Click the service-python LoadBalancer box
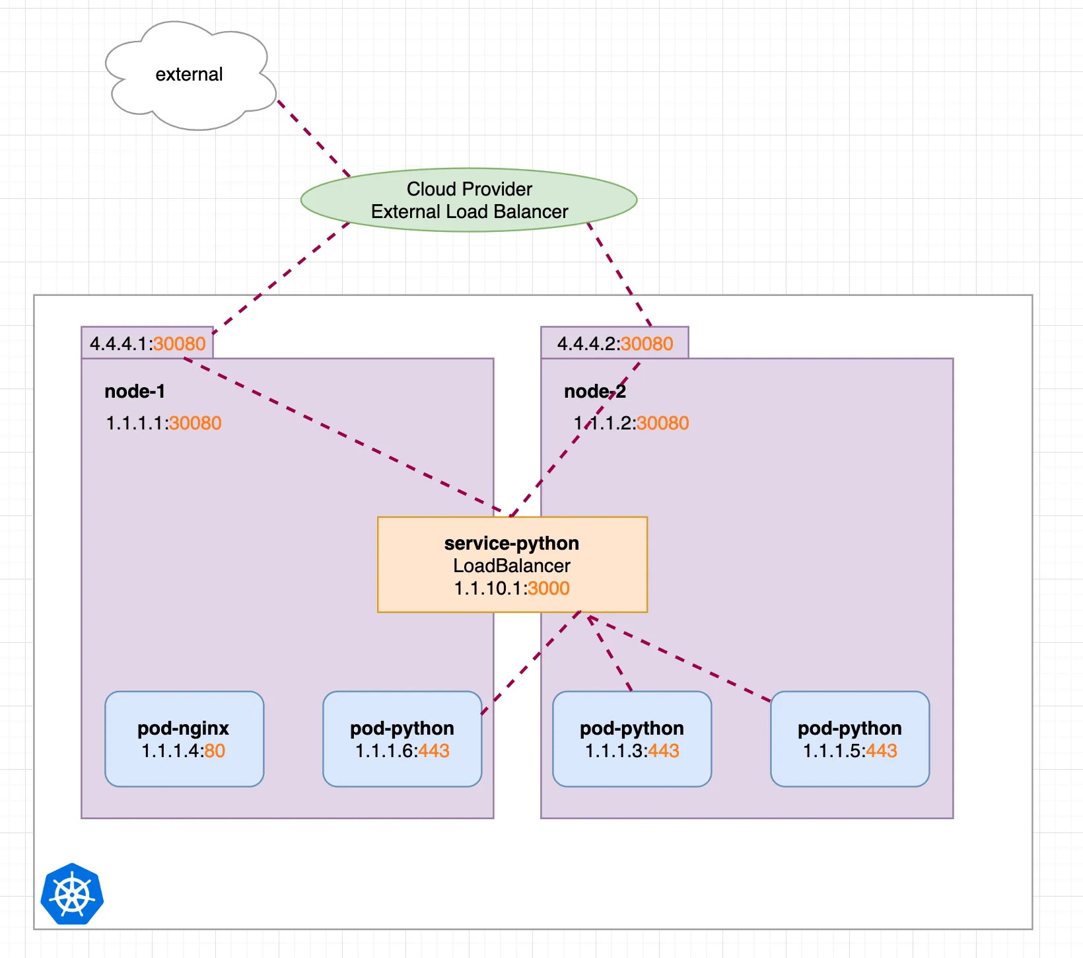 512,565
